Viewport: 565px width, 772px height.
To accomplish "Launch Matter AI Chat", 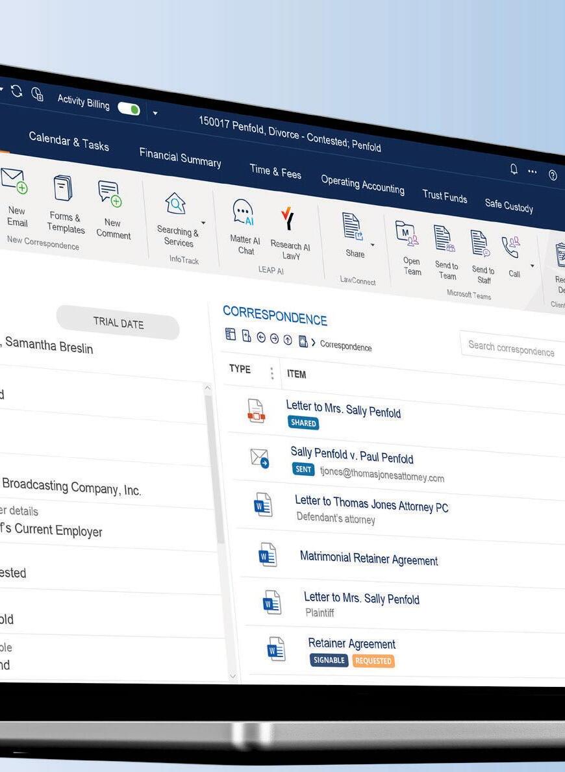I will 245,227.
